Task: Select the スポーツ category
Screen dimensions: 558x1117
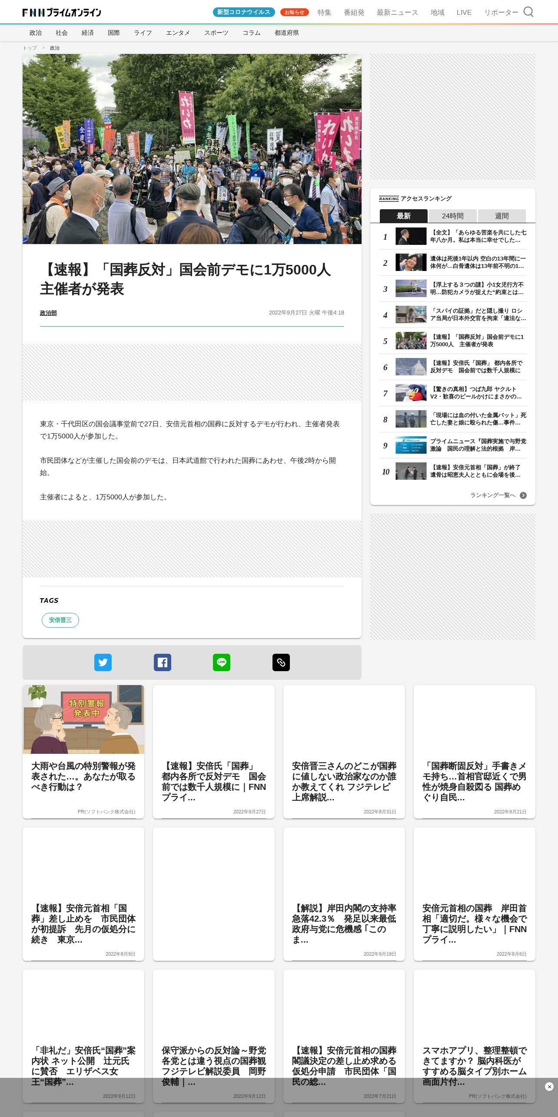Action: (216, 33)
